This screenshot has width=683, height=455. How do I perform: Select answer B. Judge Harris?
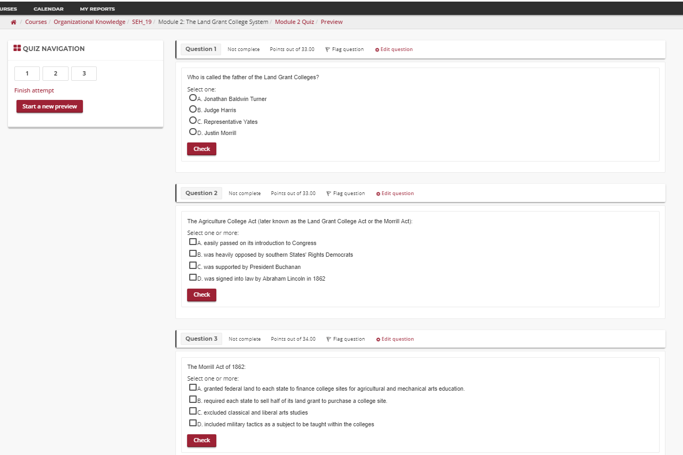point(192,109)
